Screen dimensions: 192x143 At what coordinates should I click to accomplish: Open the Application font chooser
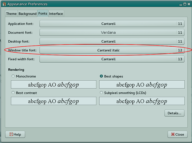click(x=112, y=24)
